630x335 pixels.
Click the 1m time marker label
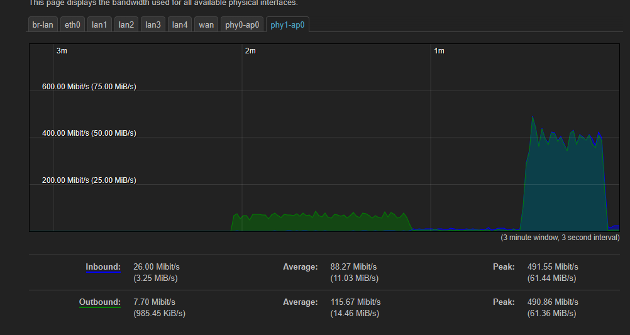click(439, 51)
